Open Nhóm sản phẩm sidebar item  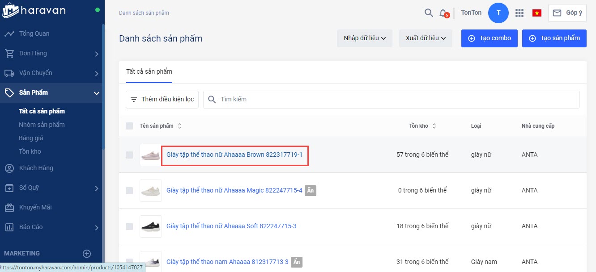coord(42,125)
